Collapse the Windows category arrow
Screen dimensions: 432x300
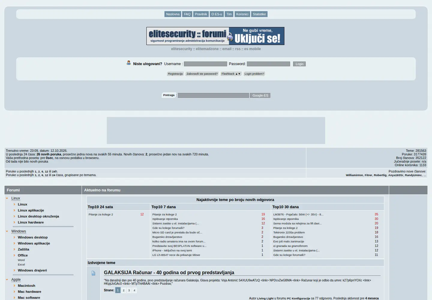point(7,231)
